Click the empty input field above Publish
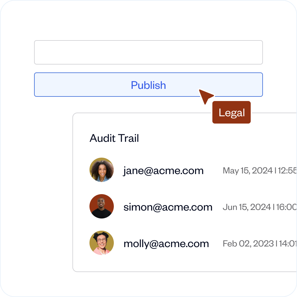The height and width of the screenshot is (297, 297). [148, 52]
